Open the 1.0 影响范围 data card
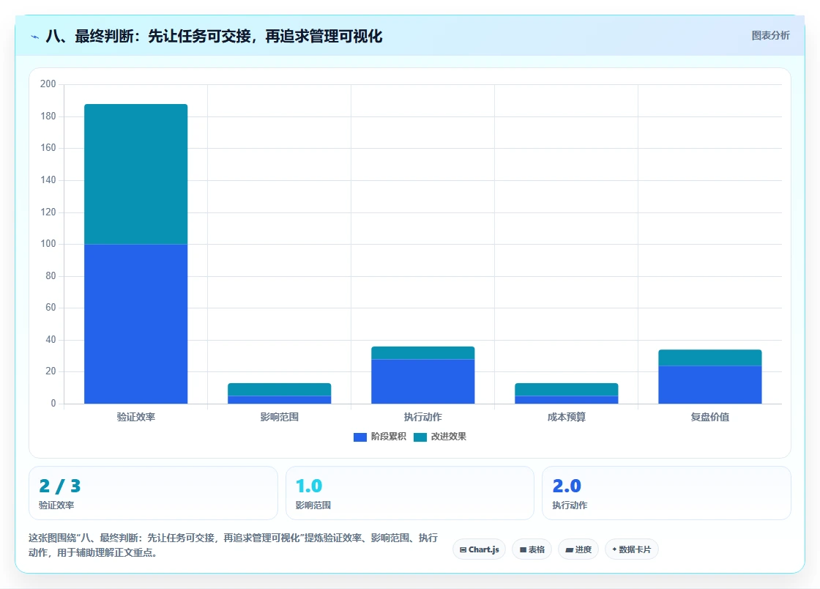 click(x=409, y=493)
